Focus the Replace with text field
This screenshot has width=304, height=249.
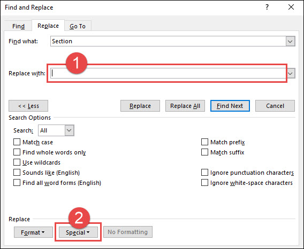[168, 73]
